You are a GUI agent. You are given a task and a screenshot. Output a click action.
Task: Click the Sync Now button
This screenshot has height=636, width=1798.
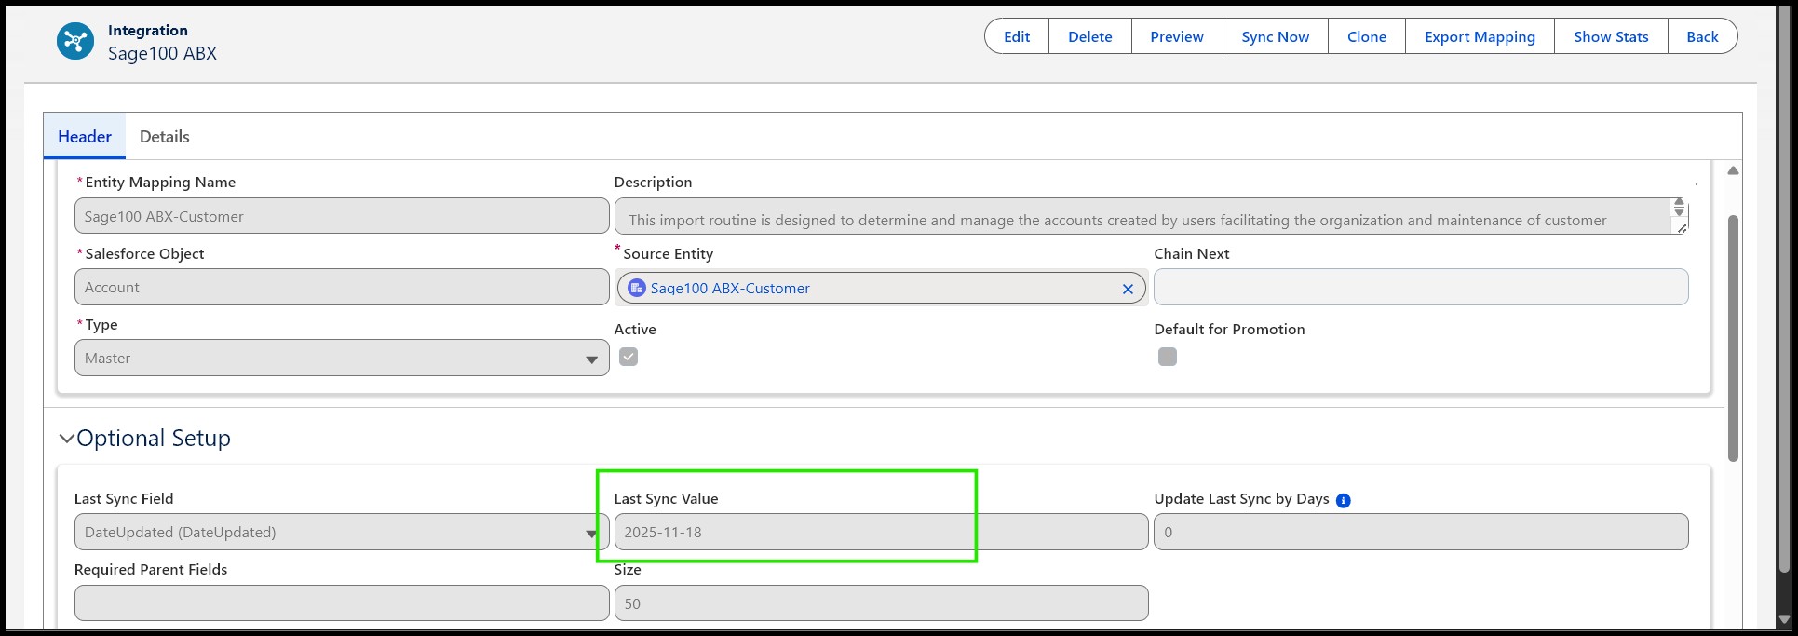click(x=1276, y=36)
